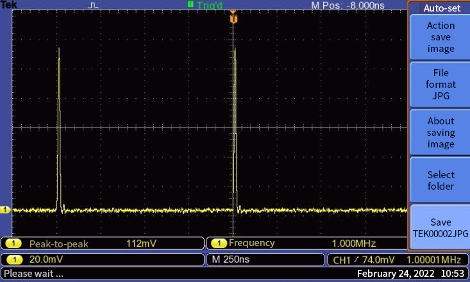The image size is (470, 282).
Task: Click channel 1 badge beside 20.0mV scale
Action: pyautogui.click(x=14, y=260)
